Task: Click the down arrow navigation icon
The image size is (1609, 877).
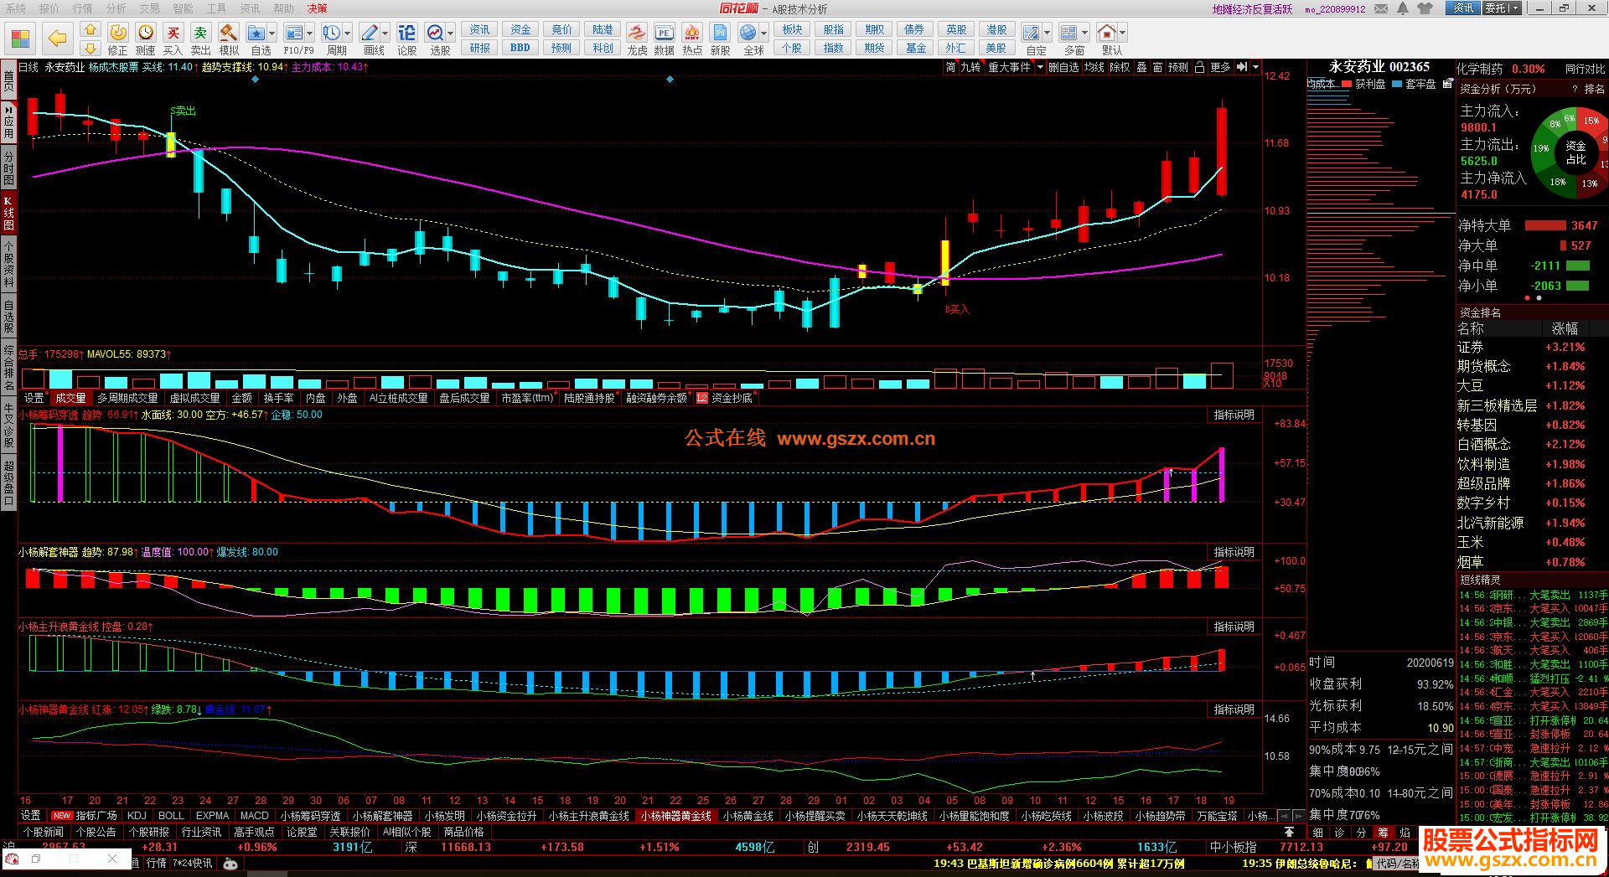Action: click(x=91, y=49)
